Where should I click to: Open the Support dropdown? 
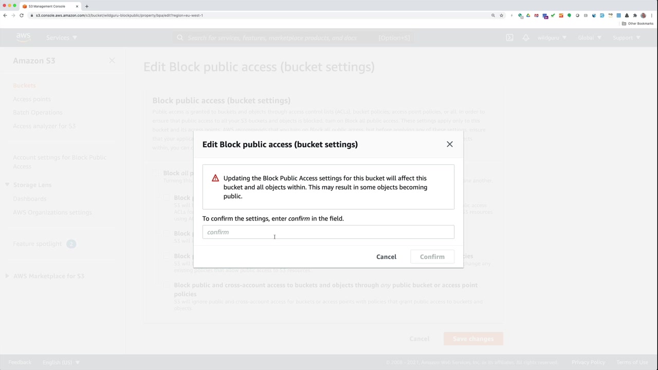627,38
